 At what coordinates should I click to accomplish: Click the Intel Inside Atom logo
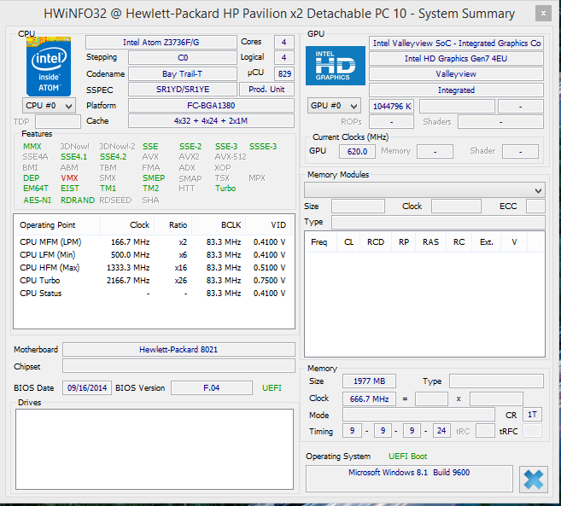pos(49,67)
